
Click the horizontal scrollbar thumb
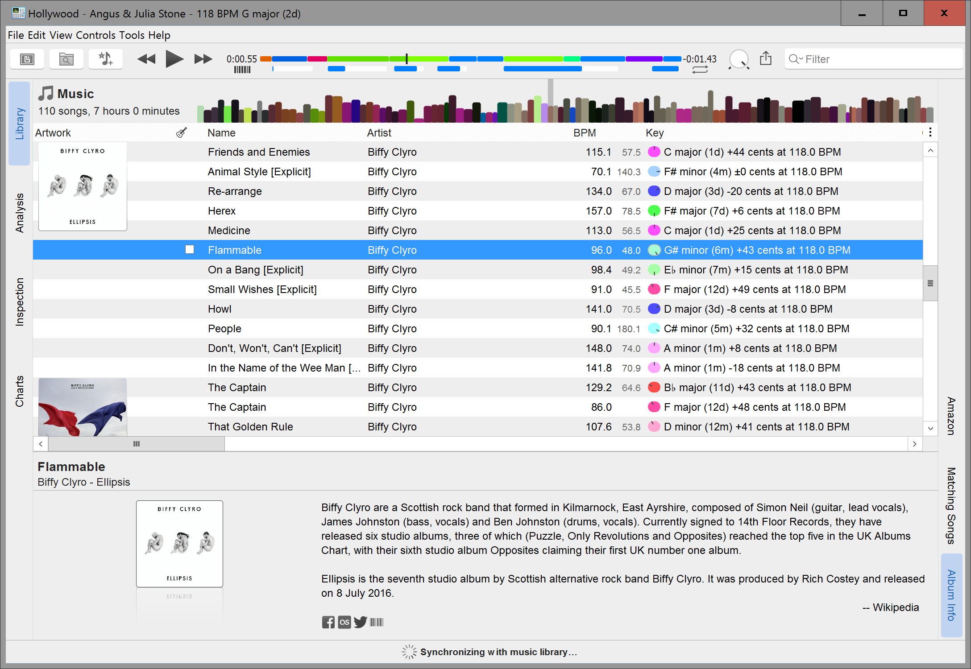point(137,444)
